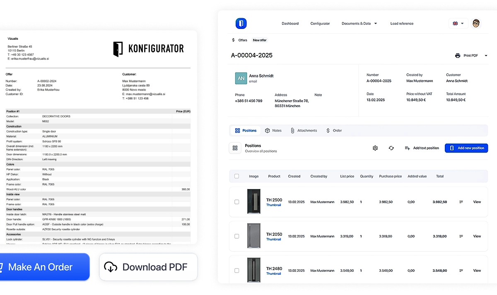497x295 pixels.
Task: Select the TH 2500 row checkbox
Action: [237, 202]
